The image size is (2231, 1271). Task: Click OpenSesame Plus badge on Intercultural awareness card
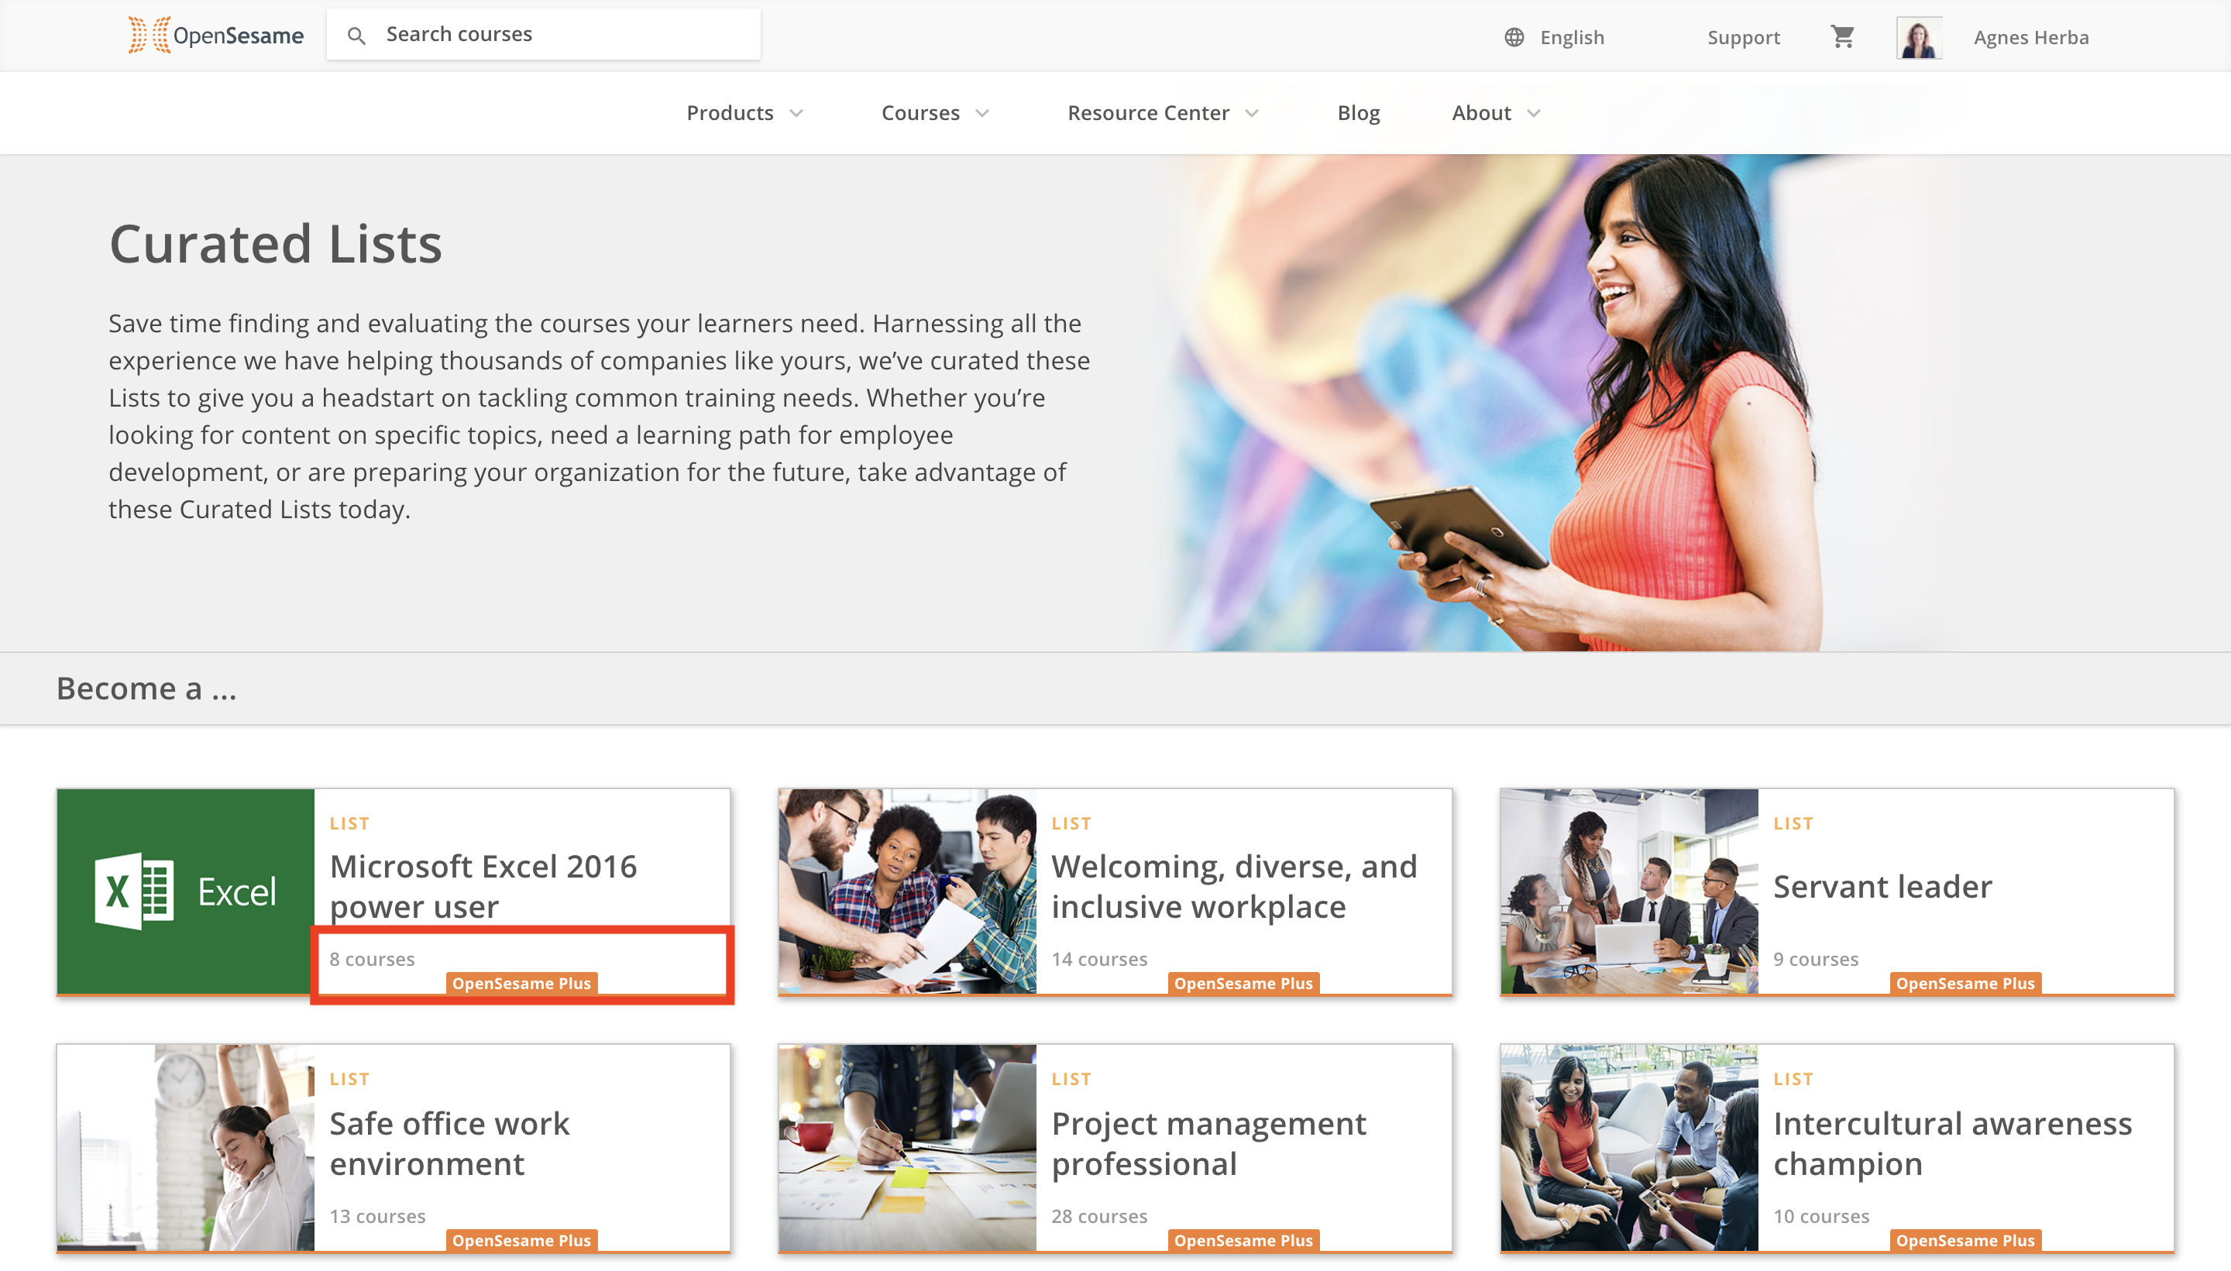[1964, 1239]
